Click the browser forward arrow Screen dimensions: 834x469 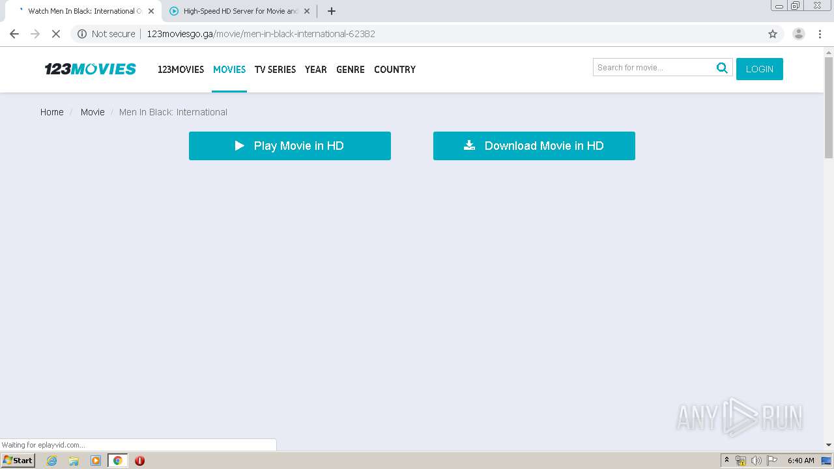[35, 34]
